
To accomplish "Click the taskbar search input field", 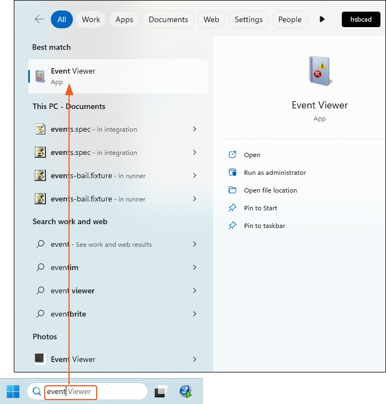I will point(87,391).
